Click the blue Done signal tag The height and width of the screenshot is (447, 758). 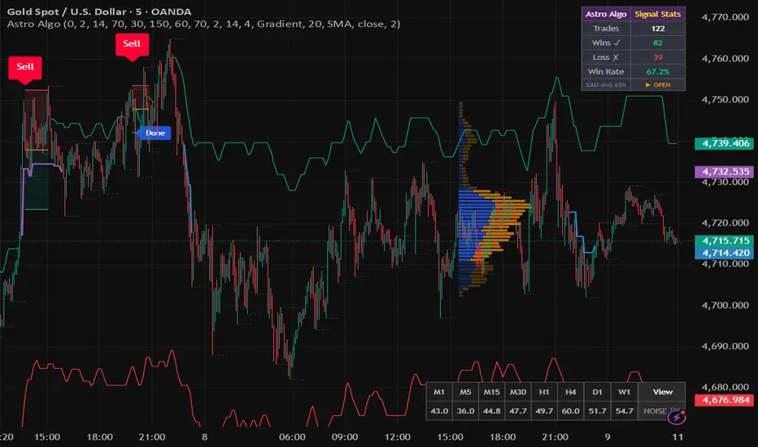tap(155, 133)
